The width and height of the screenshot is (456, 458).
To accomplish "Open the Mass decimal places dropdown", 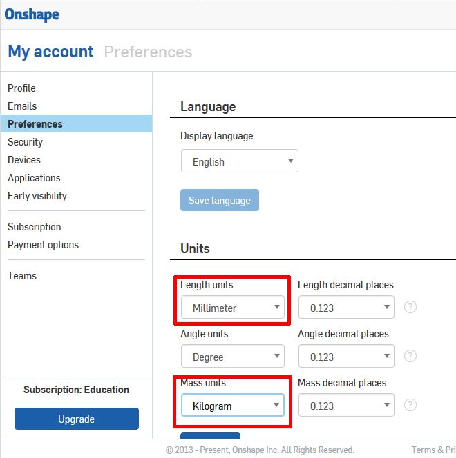I will click(x=346, y=405).
